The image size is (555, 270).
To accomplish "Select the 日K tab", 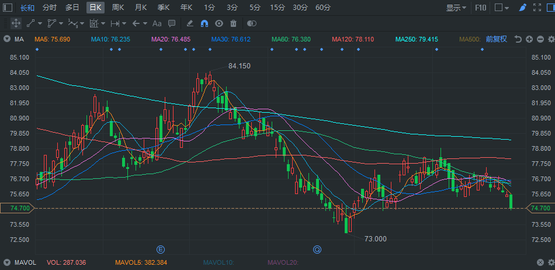I will click(96, 8).
